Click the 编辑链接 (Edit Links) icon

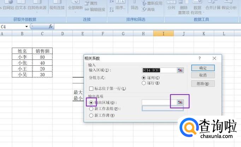click(x=87, y=9)
